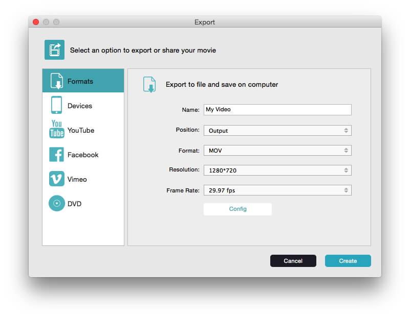The image size is (410, 318).
Task: Click the 'Select an option to export' text
Action: (x=143, y=50)
